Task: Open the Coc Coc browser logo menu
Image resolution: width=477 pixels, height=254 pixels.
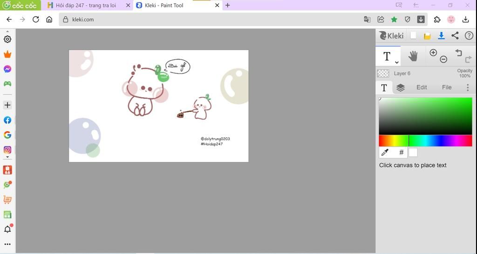Action: click(x=20, y=5)
